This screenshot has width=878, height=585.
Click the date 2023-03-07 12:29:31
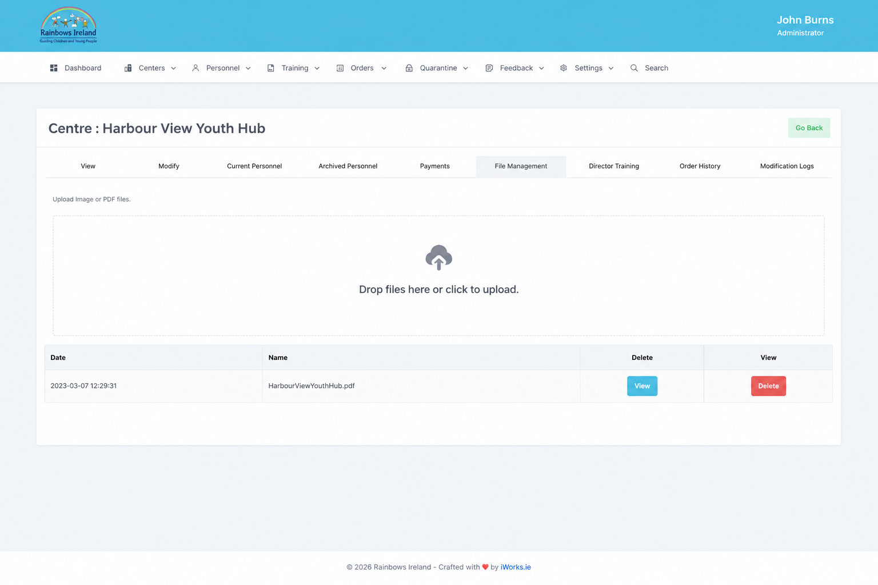click(83, 386)
